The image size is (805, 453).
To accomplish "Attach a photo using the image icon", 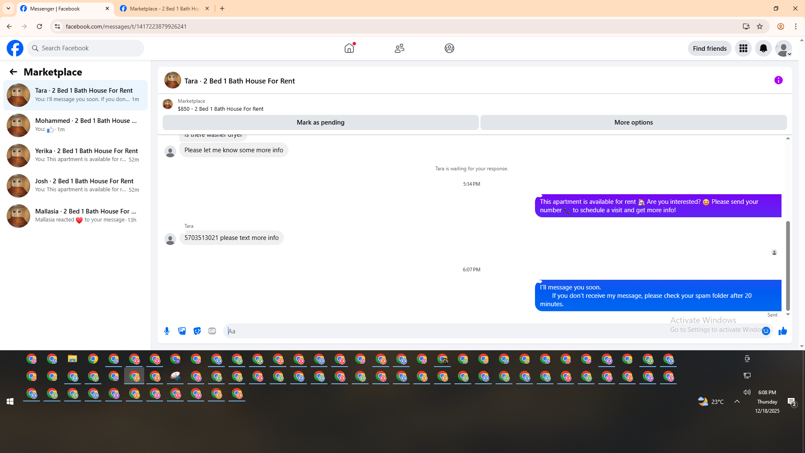I will [182, 331].
